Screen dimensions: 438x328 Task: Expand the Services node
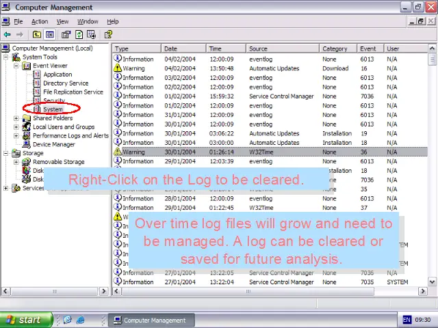pyautogui.click(x=5, y=189)
